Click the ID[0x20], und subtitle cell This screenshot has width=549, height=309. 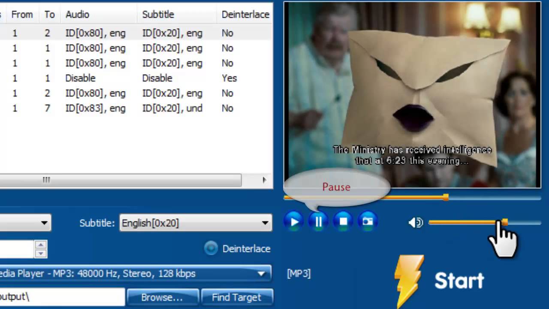(x=172, y=108)
